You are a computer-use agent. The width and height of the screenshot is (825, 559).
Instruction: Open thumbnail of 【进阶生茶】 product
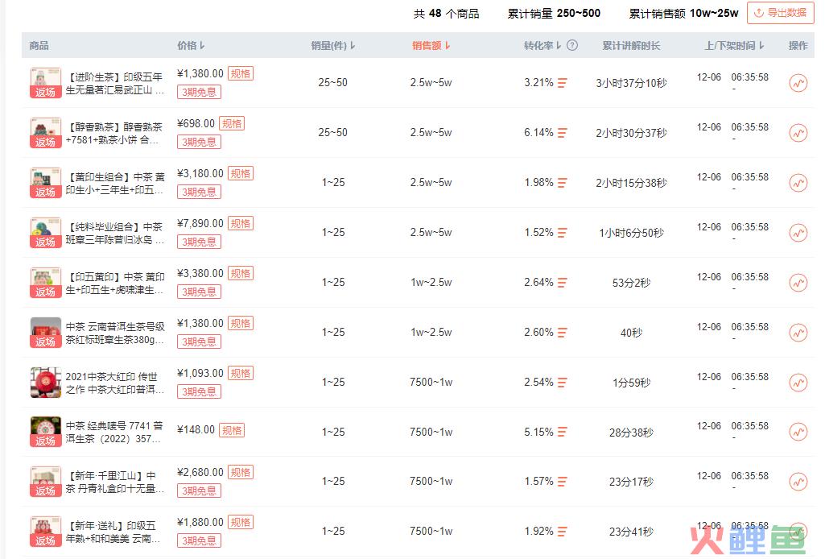[x=45, y=83]
